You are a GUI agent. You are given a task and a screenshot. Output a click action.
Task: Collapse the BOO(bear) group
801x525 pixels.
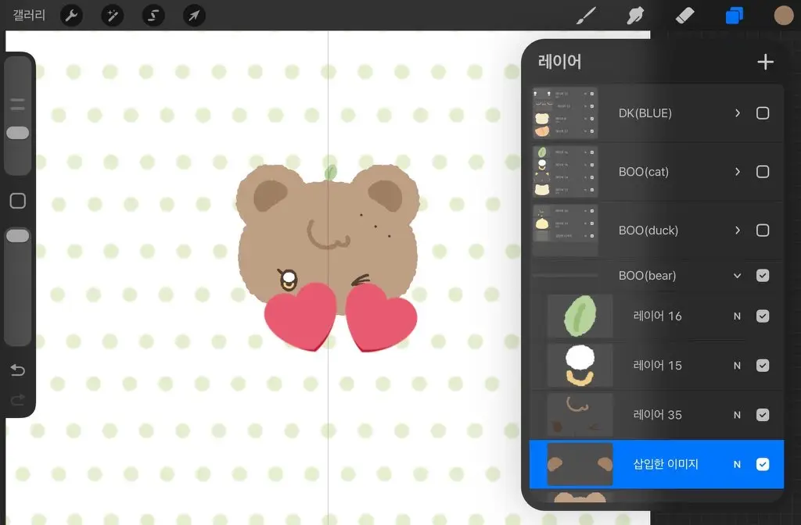point(737,276)
